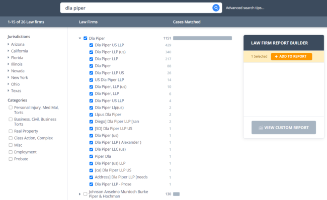
Task: Click 1-15 of 26 Law firms text
Action: tap(26, 22)
